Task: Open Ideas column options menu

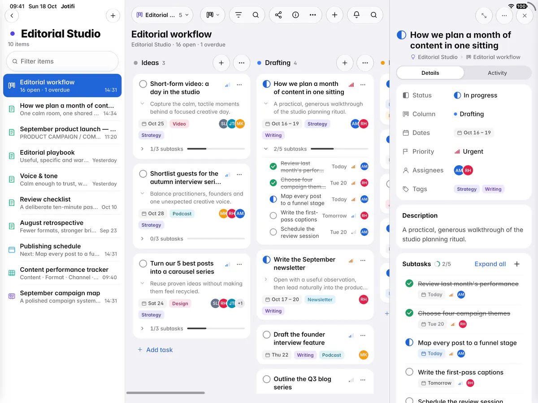Action: point(242,63)
